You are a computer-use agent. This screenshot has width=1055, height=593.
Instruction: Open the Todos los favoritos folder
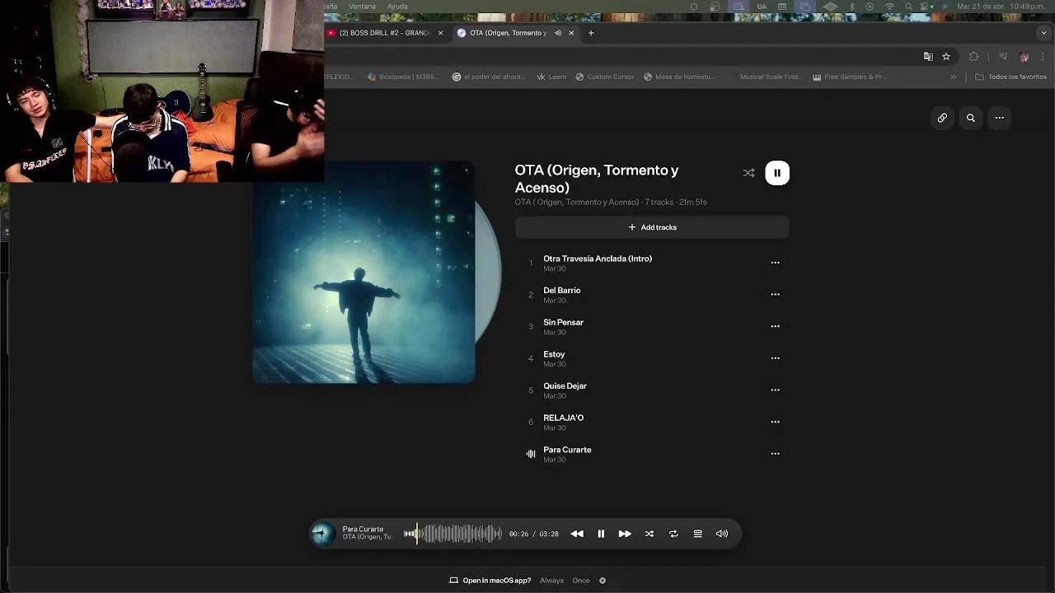pyautogui.click(x=1010, y=77)
